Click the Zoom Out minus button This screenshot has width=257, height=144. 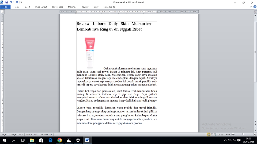pyautogui.click(x=233, y=134)
